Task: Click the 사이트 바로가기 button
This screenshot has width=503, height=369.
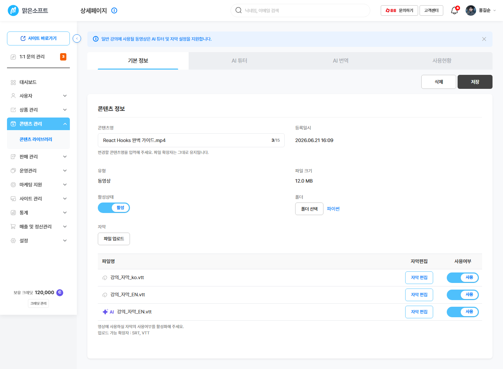Action: click(x=38, y=38)
